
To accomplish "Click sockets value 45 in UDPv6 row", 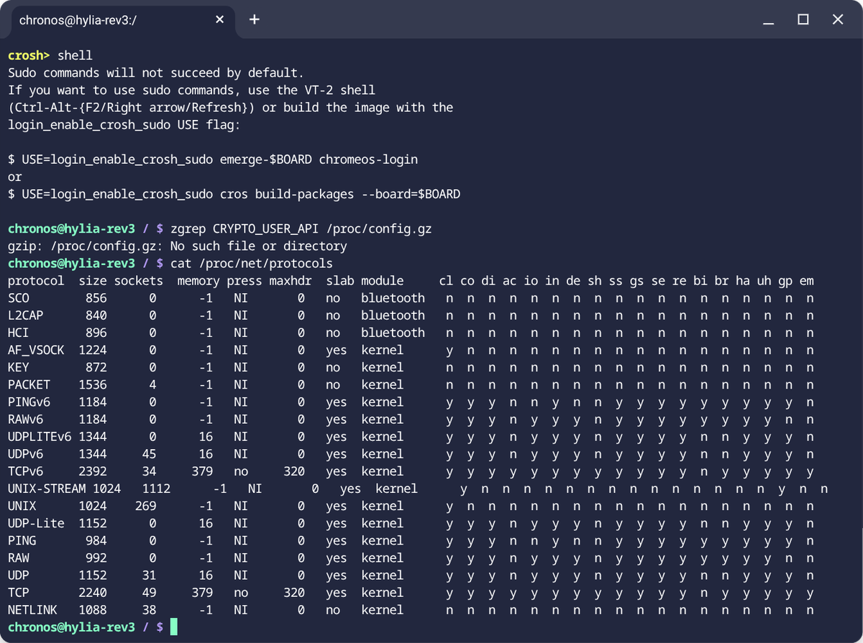I will click(150, 454).
